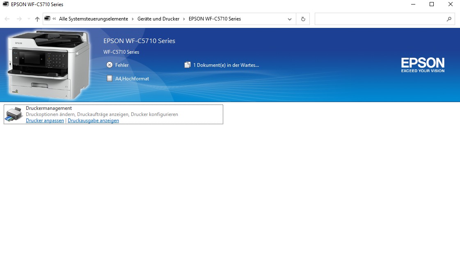This screenshot has height=257, width=460.
Task: Go back with the back arrow
Action: [7, 19]
